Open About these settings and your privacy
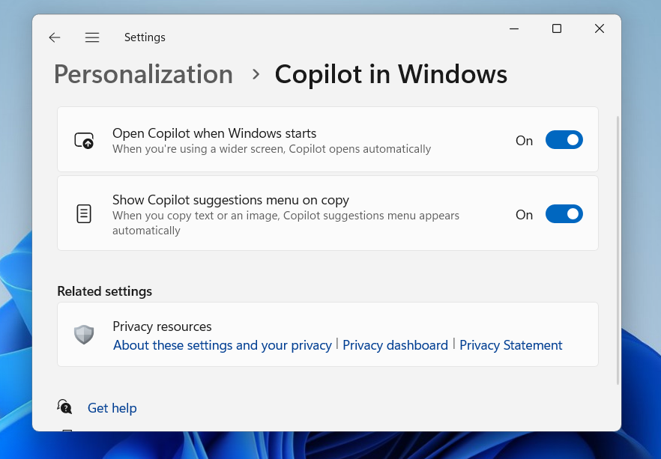This screenshot has width=661, height=459. point(222,345)
